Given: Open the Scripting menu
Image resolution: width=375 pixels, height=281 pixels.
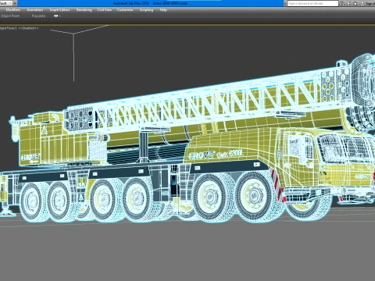Looking at the screenshot, I should tap(146, 10).
